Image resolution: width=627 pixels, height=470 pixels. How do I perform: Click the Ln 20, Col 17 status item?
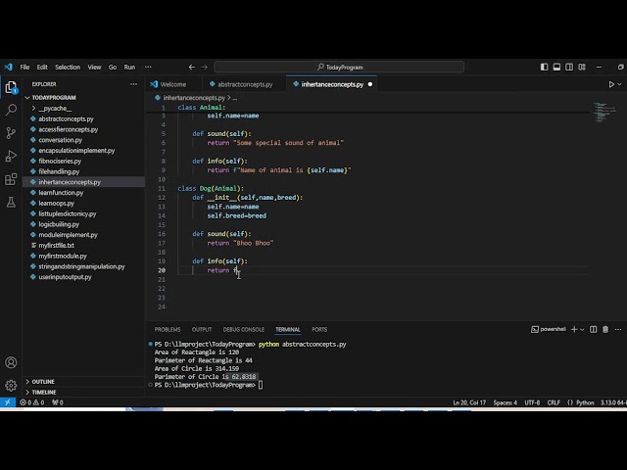point(469,402)
